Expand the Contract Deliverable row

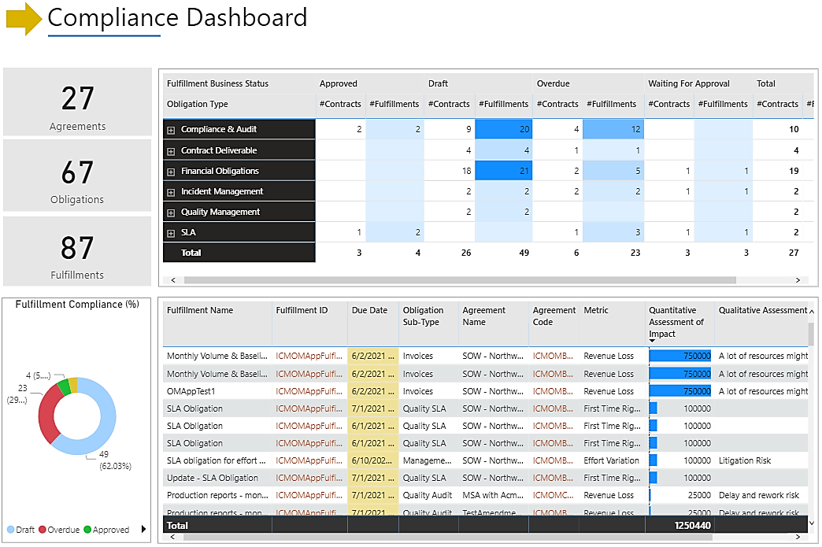click(x=171, y=151)
